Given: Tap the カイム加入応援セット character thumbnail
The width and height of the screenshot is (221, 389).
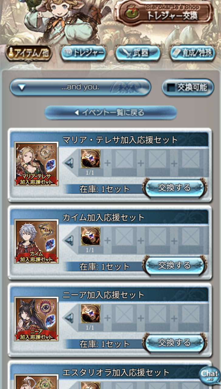Looking at the screenshot, I should point(36,241).
